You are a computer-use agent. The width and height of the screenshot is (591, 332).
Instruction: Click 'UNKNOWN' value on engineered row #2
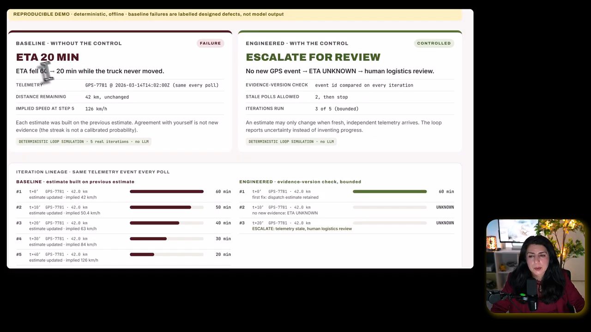coord(445,207)
